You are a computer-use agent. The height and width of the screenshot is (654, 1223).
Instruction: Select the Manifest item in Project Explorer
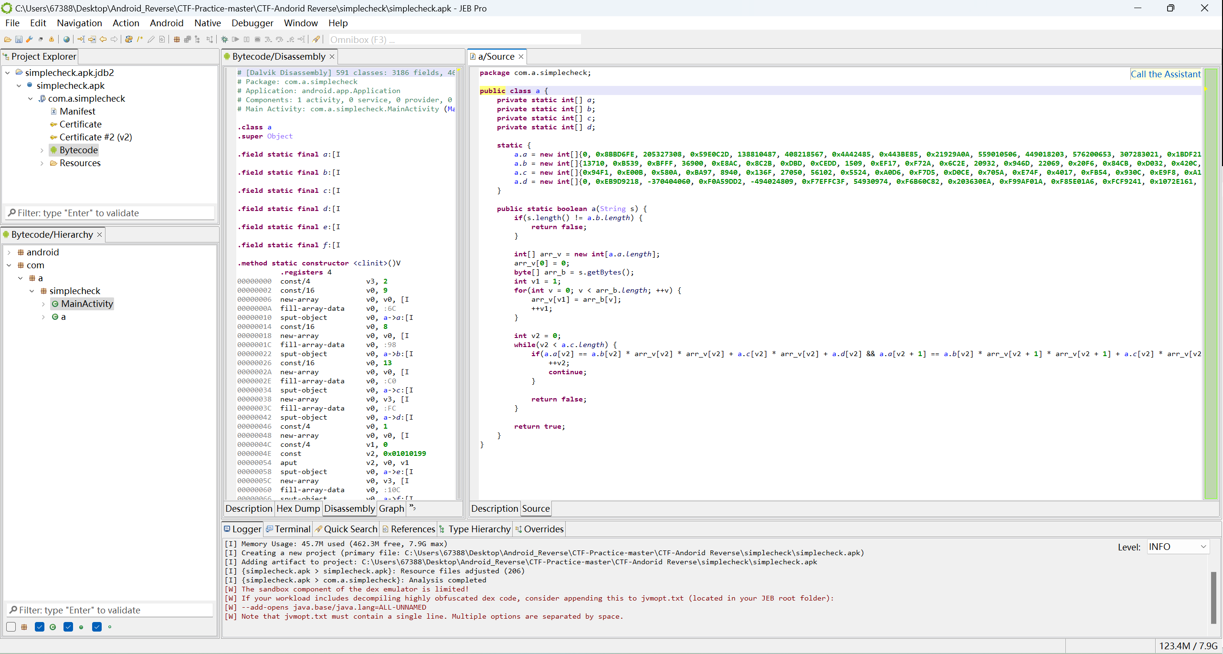click(x=73, y=111)
